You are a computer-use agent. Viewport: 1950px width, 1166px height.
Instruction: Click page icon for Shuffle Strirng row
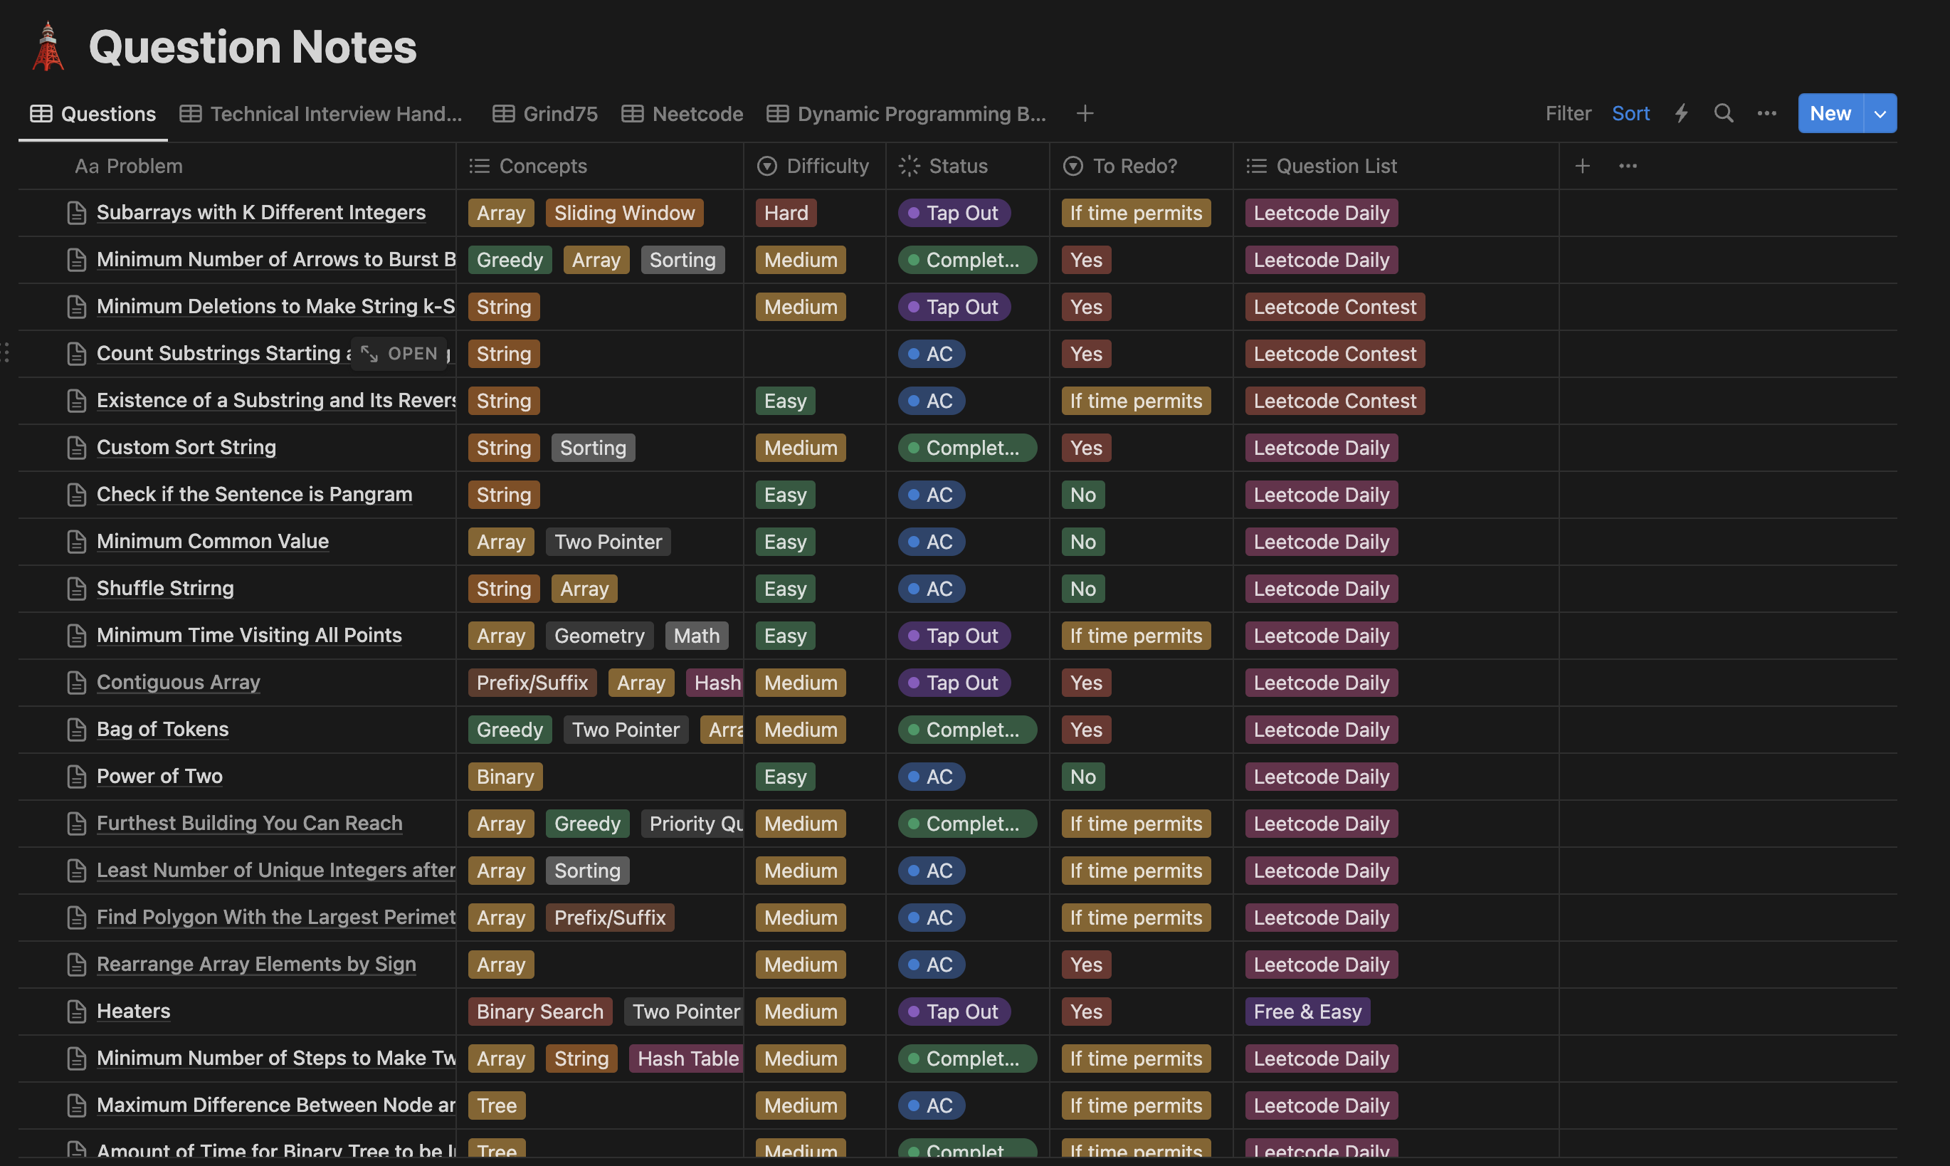pos(76,589)
